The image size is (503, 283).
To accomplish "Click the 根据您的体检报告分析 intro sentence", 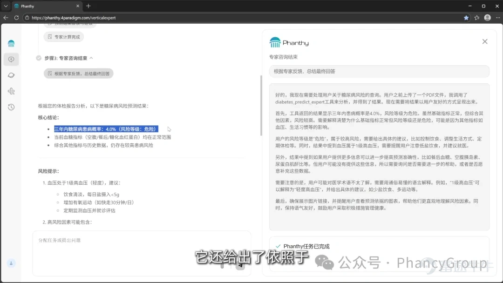I will (93, 106).
